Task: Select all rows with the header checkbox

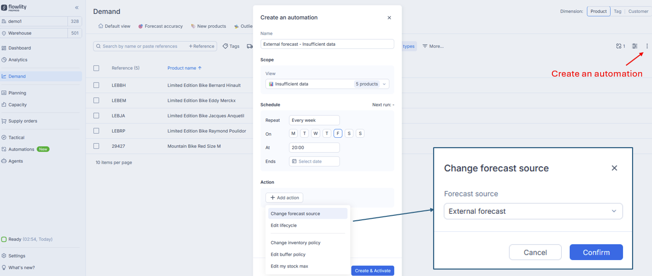Action: (x=97, y=68)
